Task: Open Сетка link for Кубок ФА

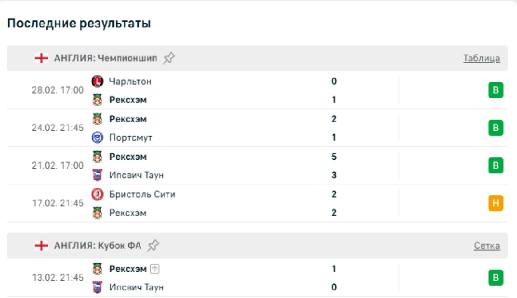Action: click(x=487, y=246)
